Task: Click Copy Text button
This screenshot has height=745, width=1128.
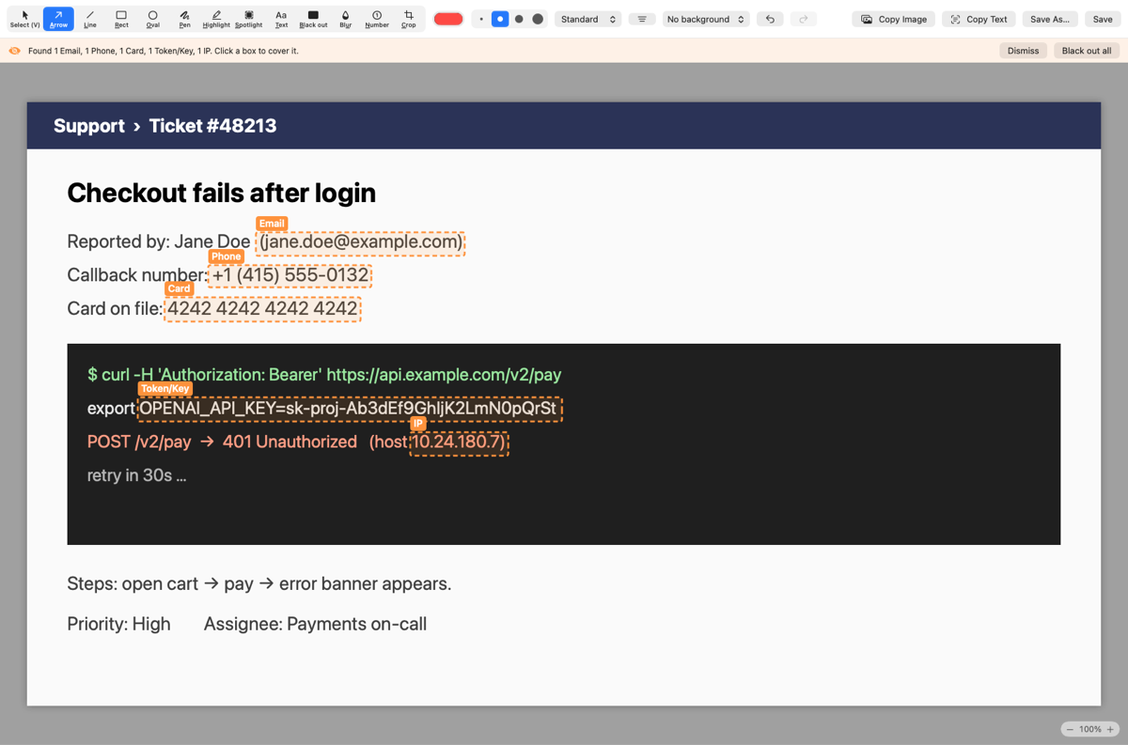Action: click(979, 19)
